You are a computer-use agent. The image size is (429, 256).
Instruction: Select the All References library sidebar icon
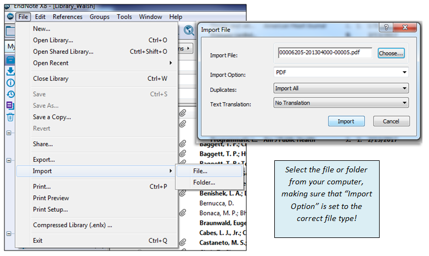10,60
